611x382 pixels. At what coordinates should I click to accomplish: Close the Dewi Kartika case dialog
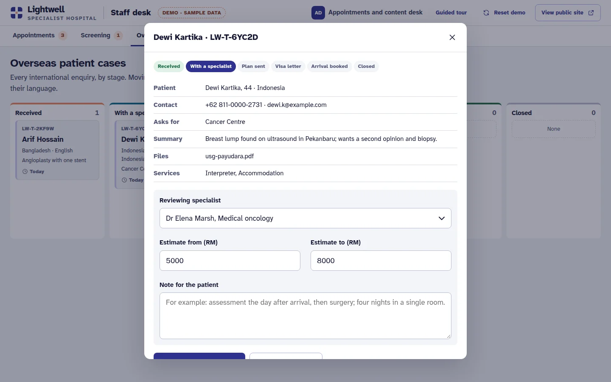(452, 37)
